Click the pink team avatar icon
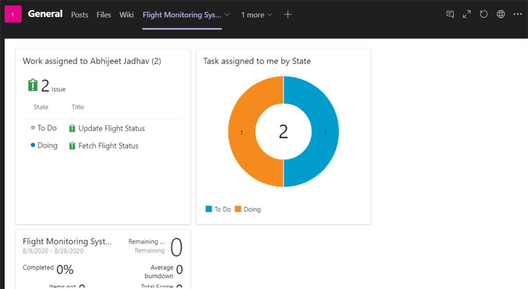The image size is (528, 289). point(13,14)
